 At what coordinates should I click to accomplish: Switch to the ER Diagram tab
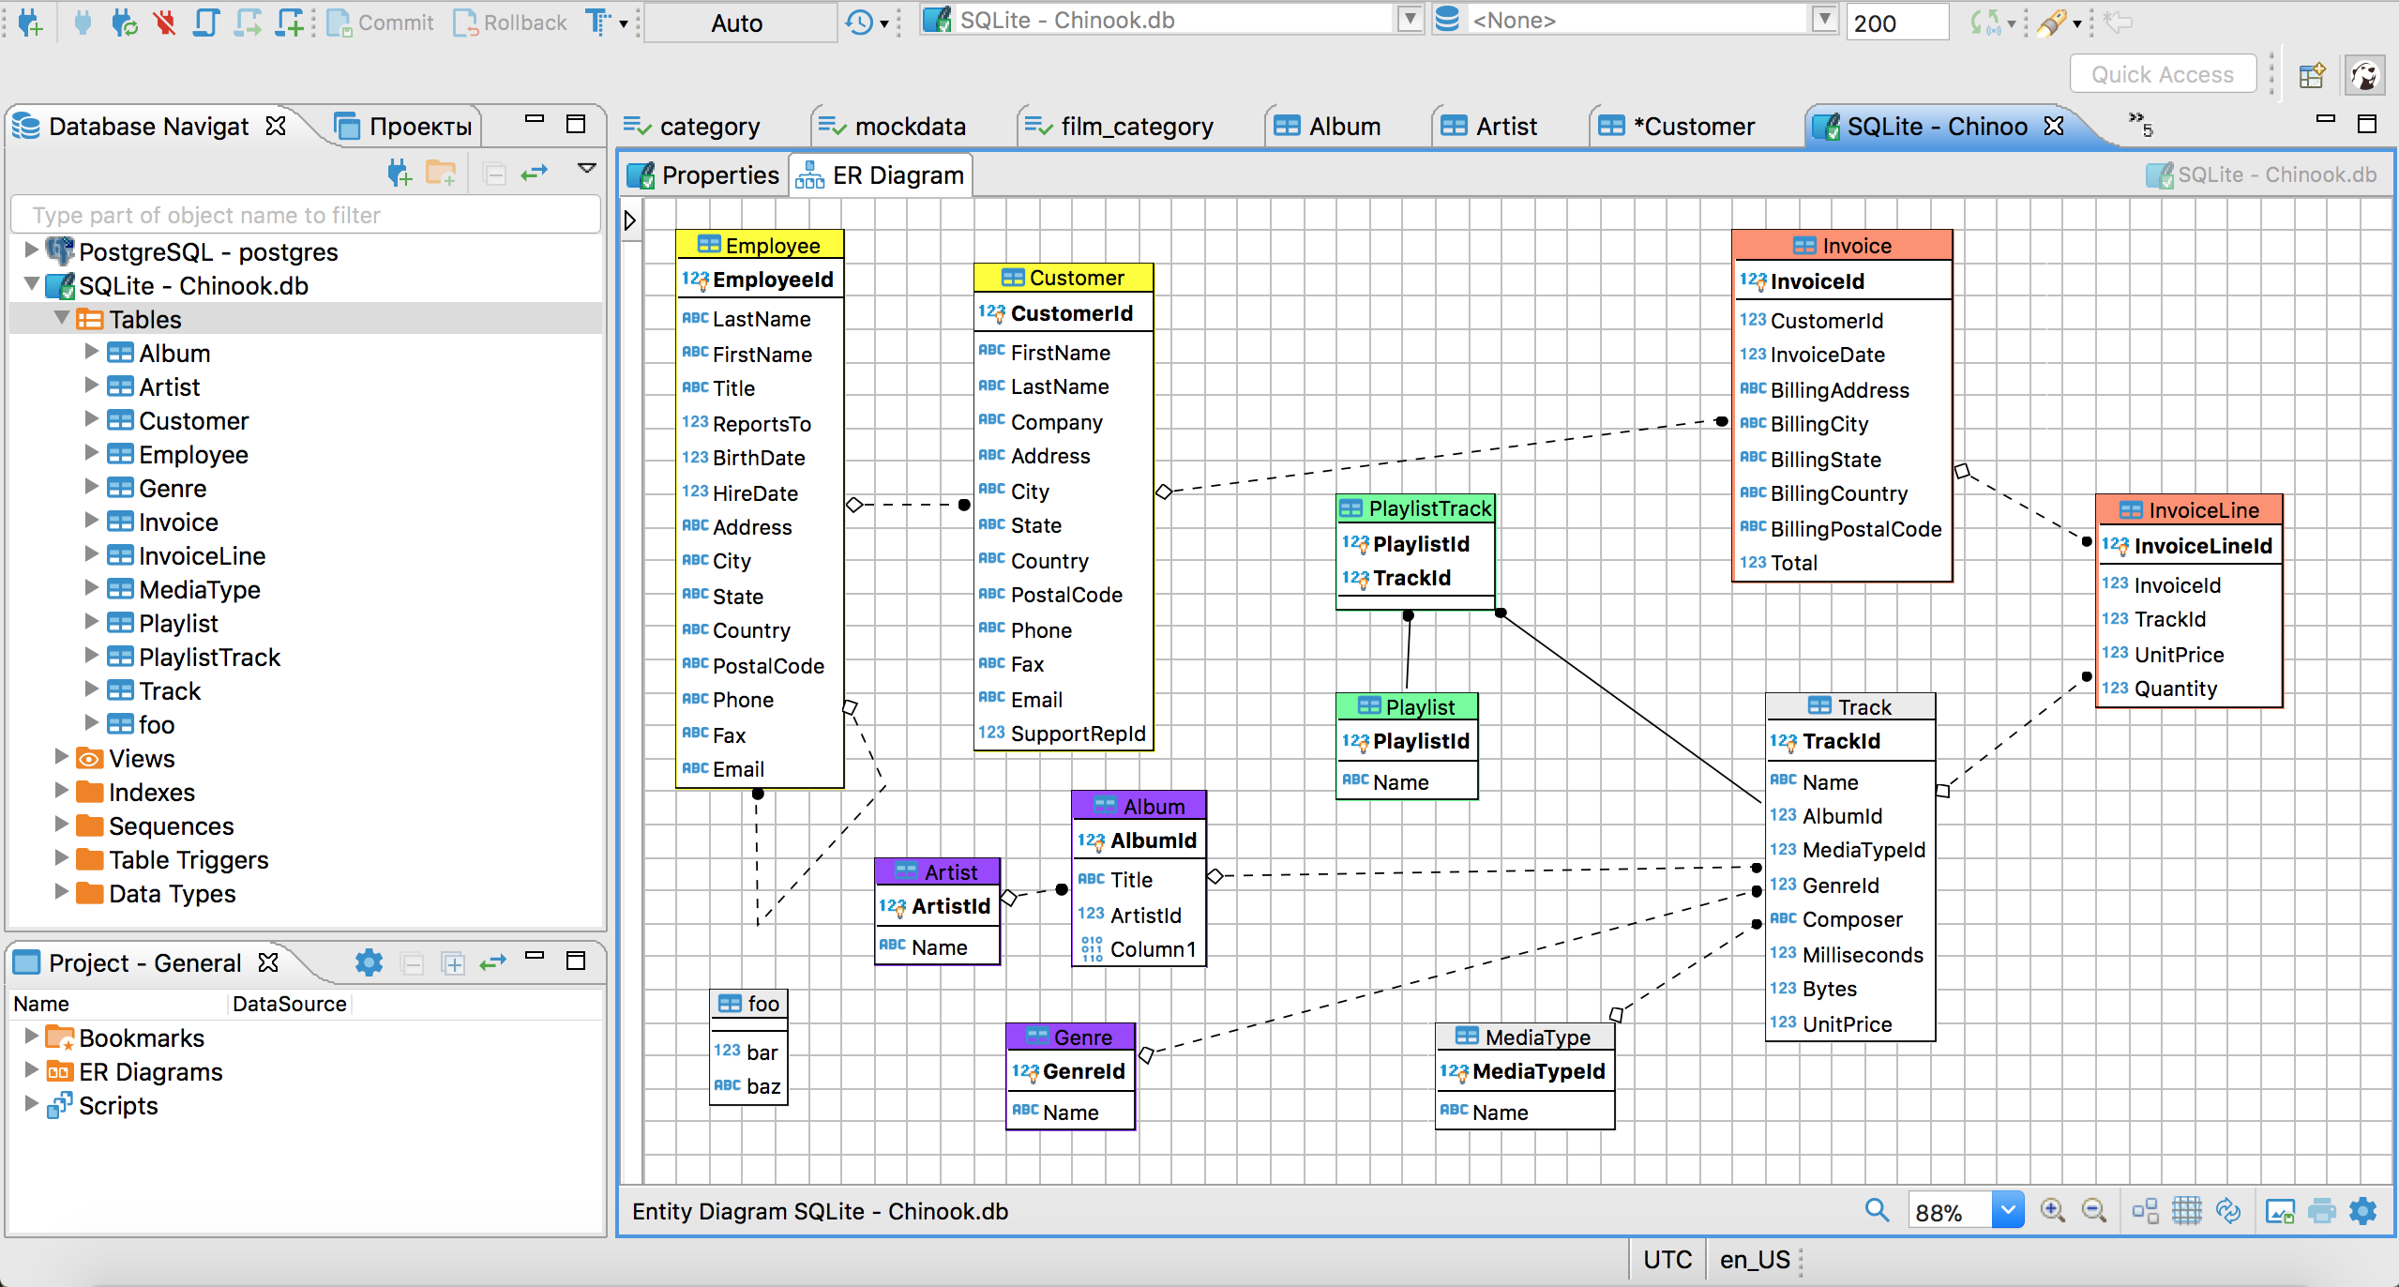coord(881,174)
